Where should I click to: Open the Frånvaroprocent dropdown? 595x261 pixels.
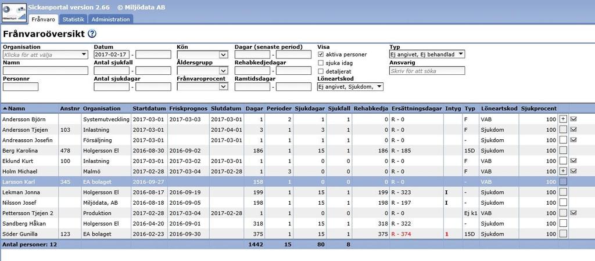click(202, 87)
